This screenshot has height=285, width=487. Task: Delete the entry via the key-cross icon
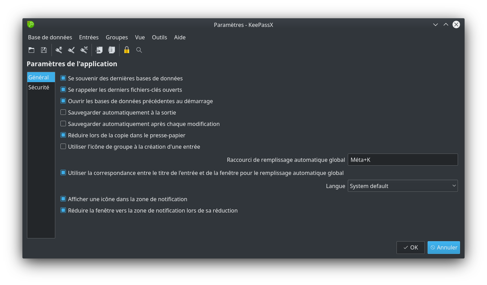[x=84, y=50]
